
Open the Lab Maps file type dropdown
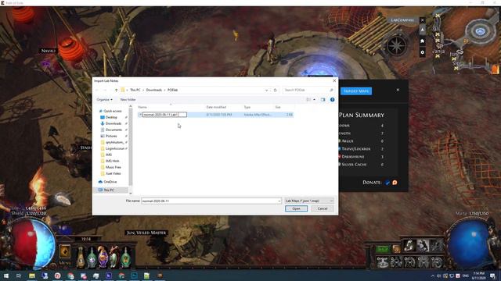[x=309, y=201]
